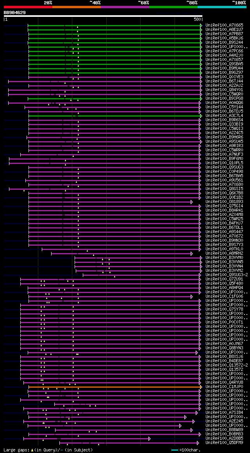Select the UniRef100_A7X657 label

click(x=224, y=59)
